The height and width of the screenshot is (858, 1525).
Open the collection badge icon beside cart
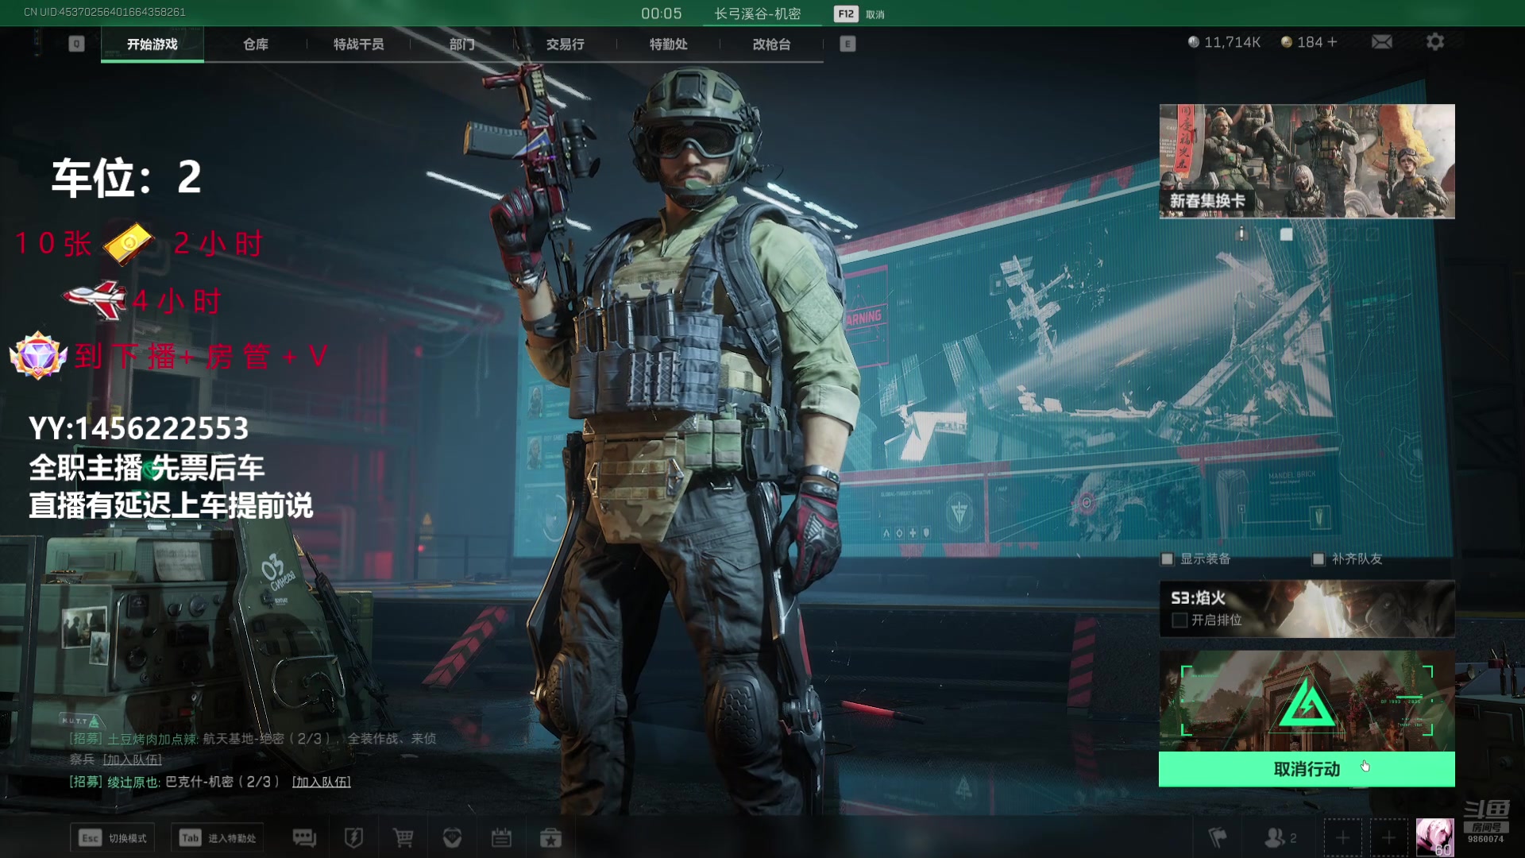(x=452, y=838)
